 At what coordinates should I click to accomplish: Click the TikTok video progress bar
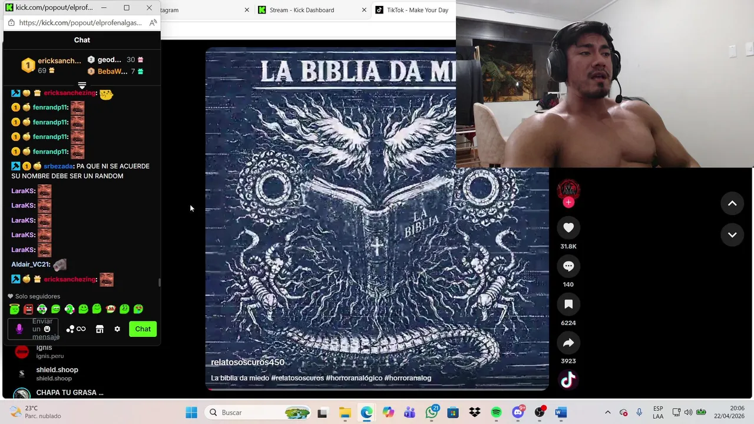[x=377, y=389]
